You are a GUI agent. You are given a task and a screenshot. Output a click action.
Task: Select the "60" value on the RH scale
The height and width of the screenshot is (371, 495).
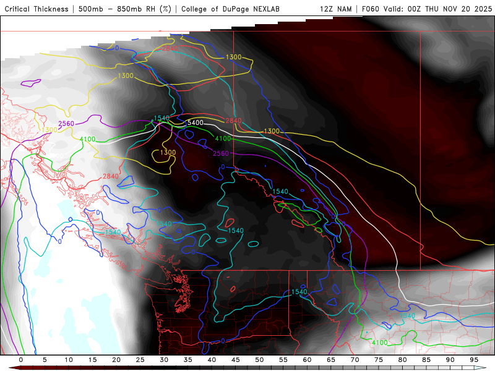[x=307, y=360]
